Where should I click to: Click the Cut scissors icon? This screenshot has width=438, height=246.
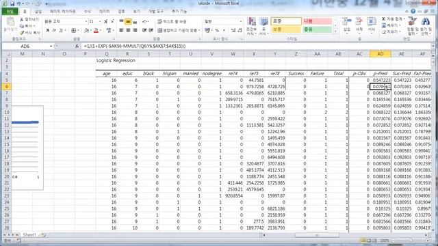(x=22, y=20)
